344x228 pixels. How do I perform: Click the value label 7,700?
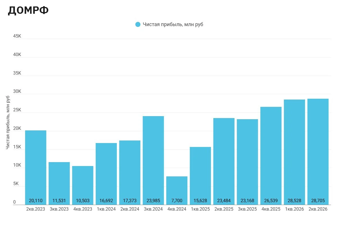[177, 201]
